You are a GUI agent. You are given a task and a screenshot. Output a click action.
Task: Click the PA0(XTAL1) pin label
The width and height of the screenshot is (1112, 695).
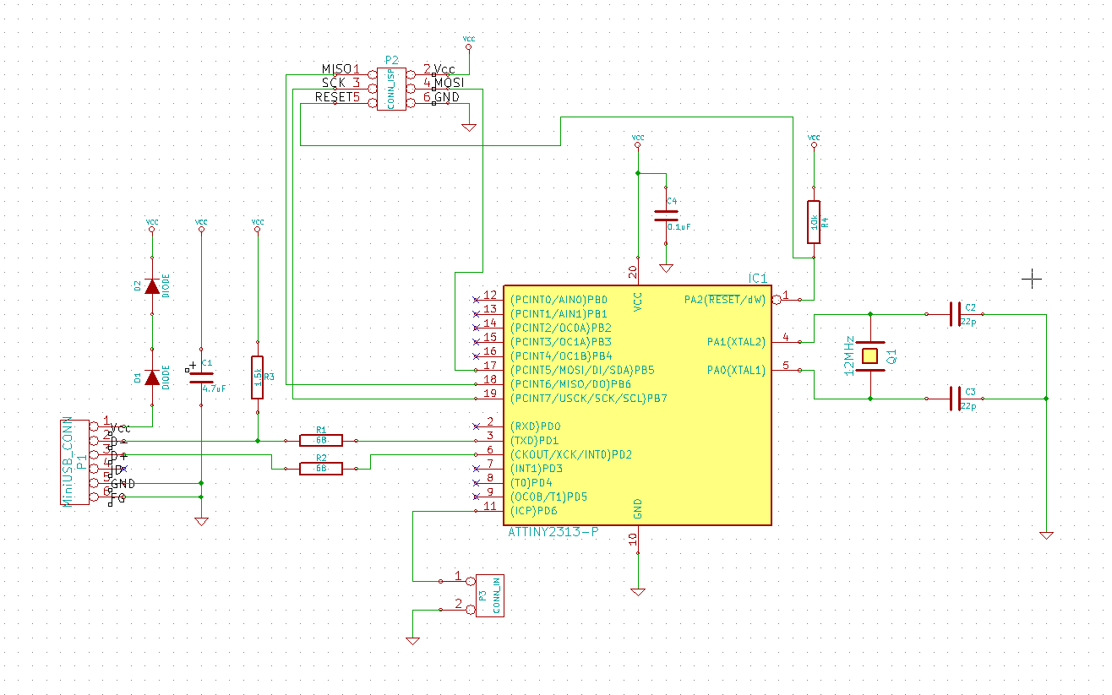point(736,370)
